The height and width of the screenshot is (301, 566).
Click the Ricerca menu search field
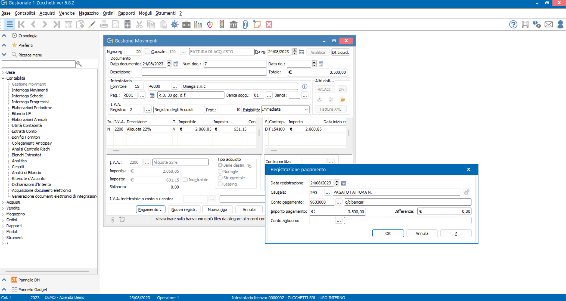coord(38,64)
